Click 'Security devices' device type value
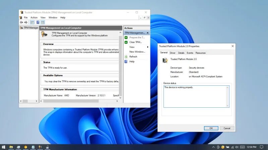Viewport: 268px width, 150px height. pos(196,68)
